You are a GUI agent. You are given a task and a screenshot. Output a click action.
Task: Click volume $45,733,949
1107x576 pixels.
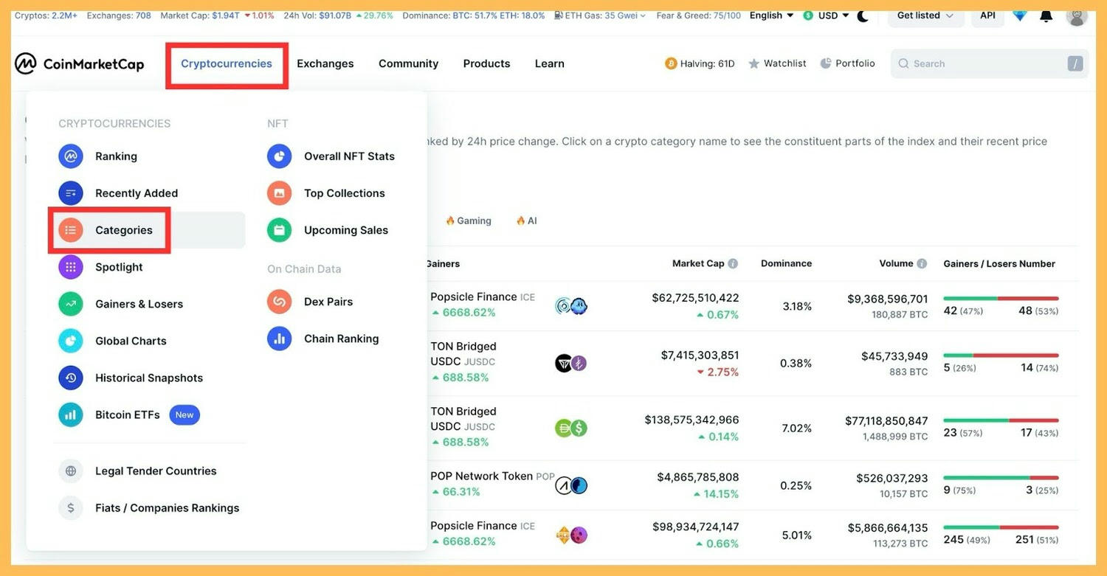(x=894, y=356)
